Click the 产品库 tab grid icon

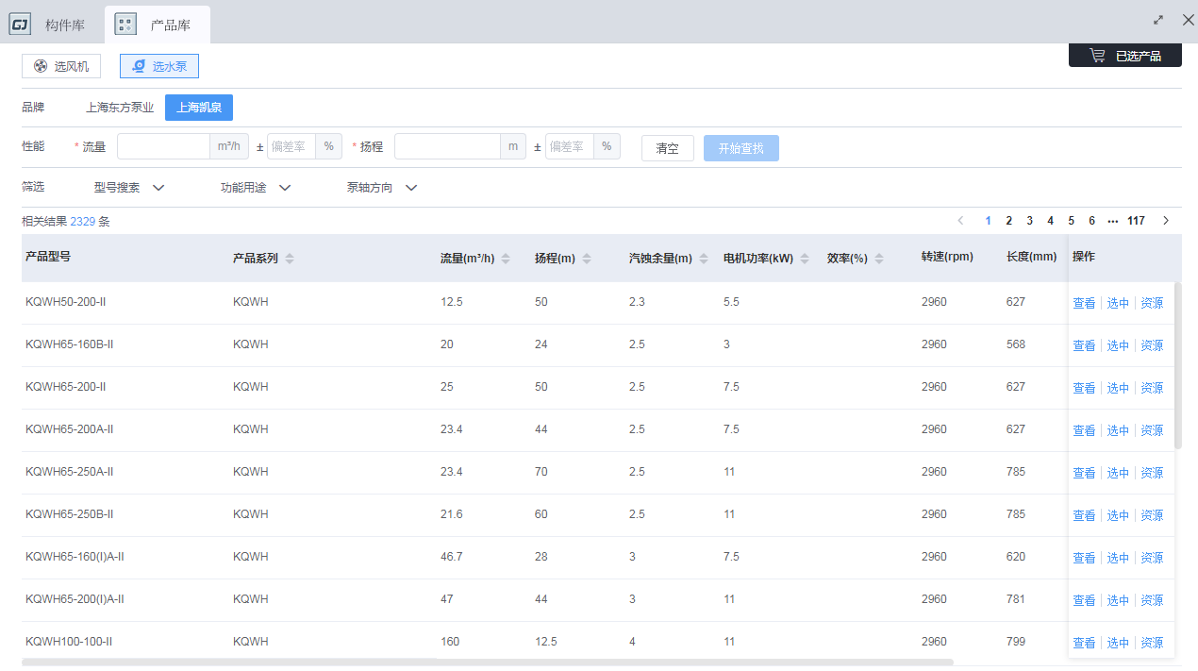coord(125,25)
